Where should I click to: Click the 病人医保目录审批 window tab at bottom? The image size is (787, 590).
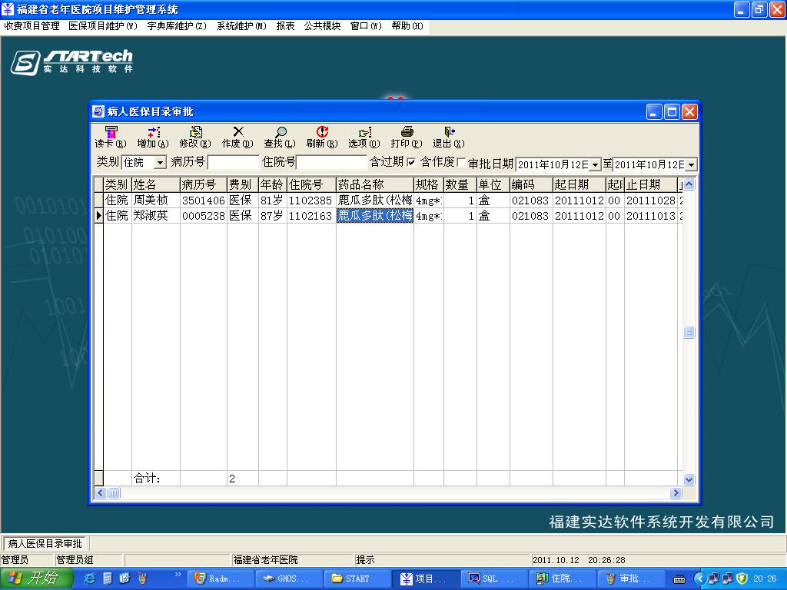coord(45,543)
